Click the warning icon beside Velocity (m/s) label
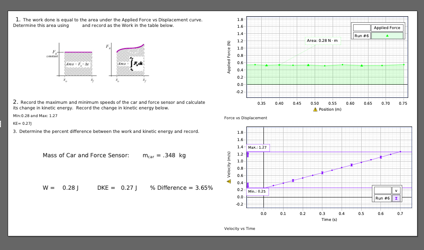The width and height of the screenshot is (424, 250). [229, 181]
